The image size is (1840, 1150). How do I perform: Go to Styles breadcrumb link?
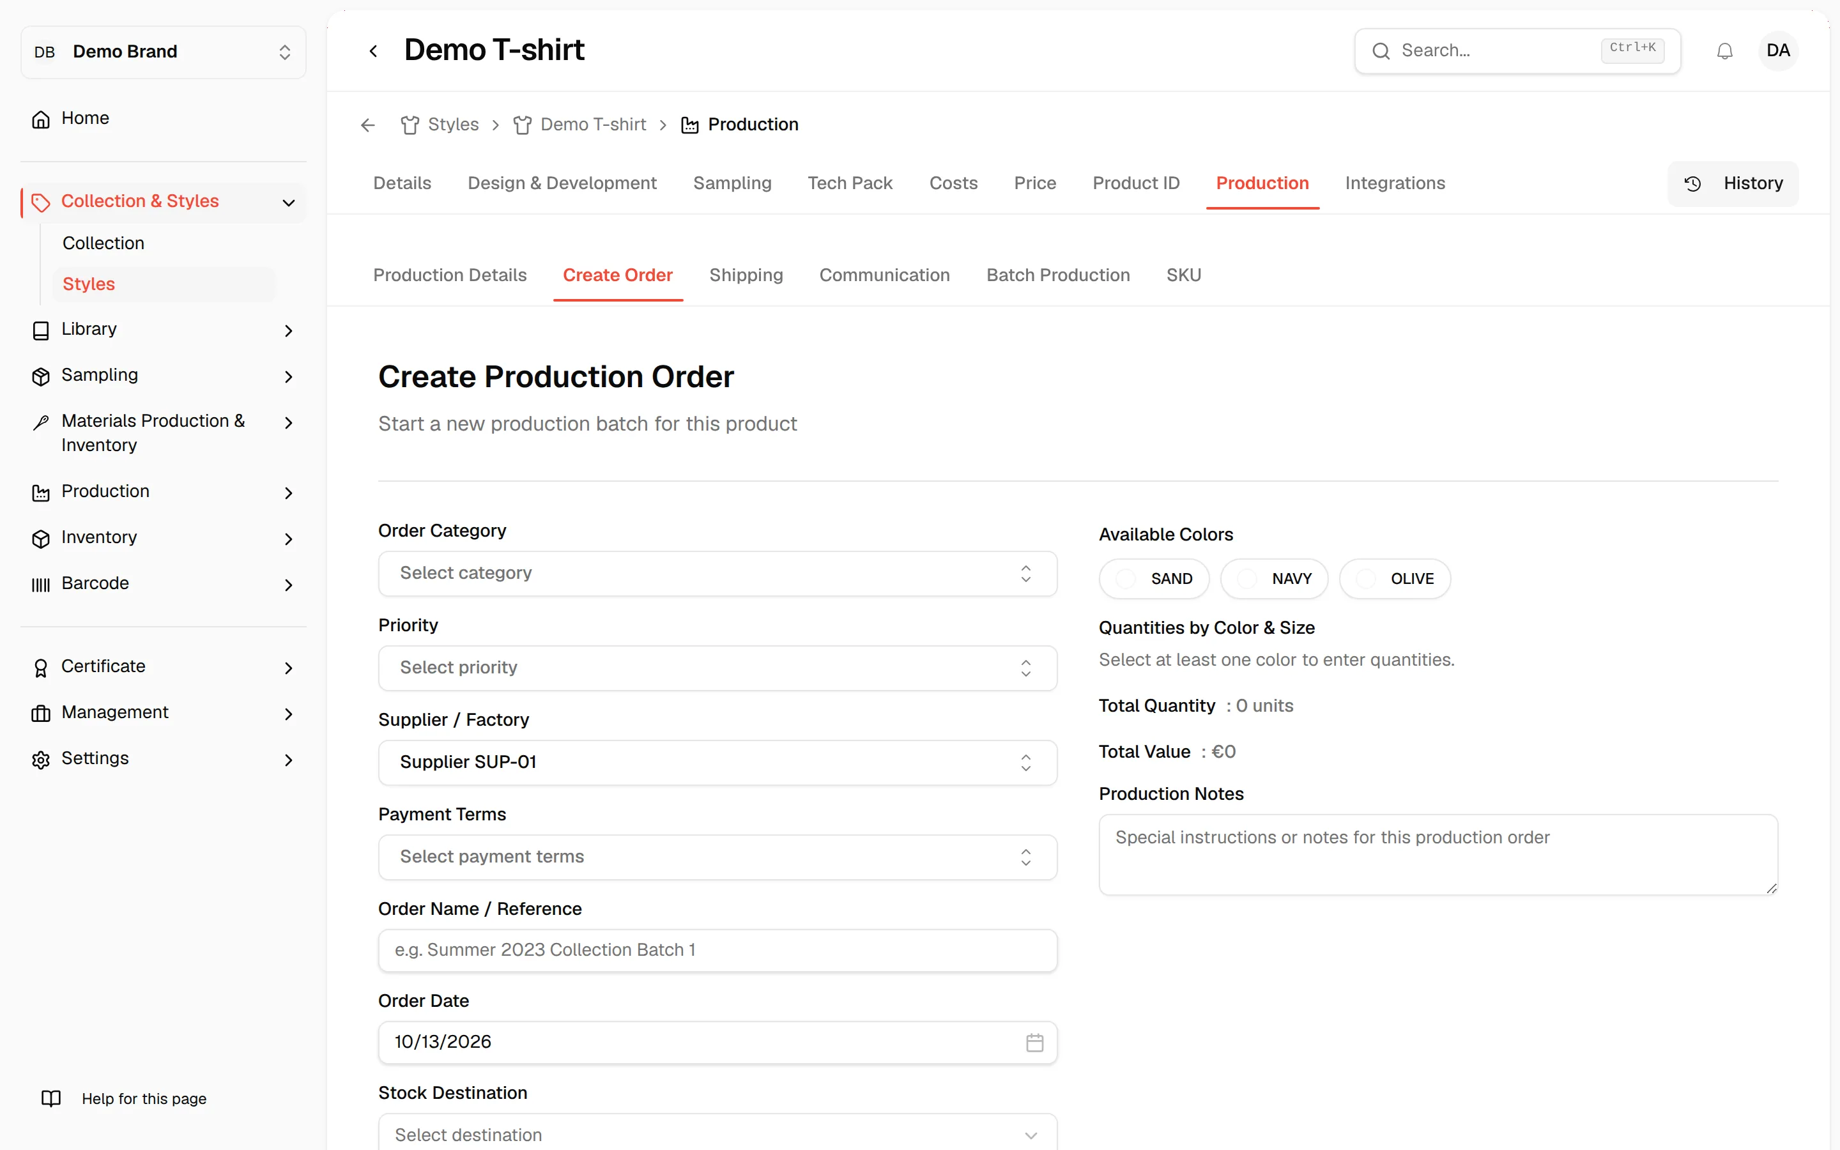point(452,125)
